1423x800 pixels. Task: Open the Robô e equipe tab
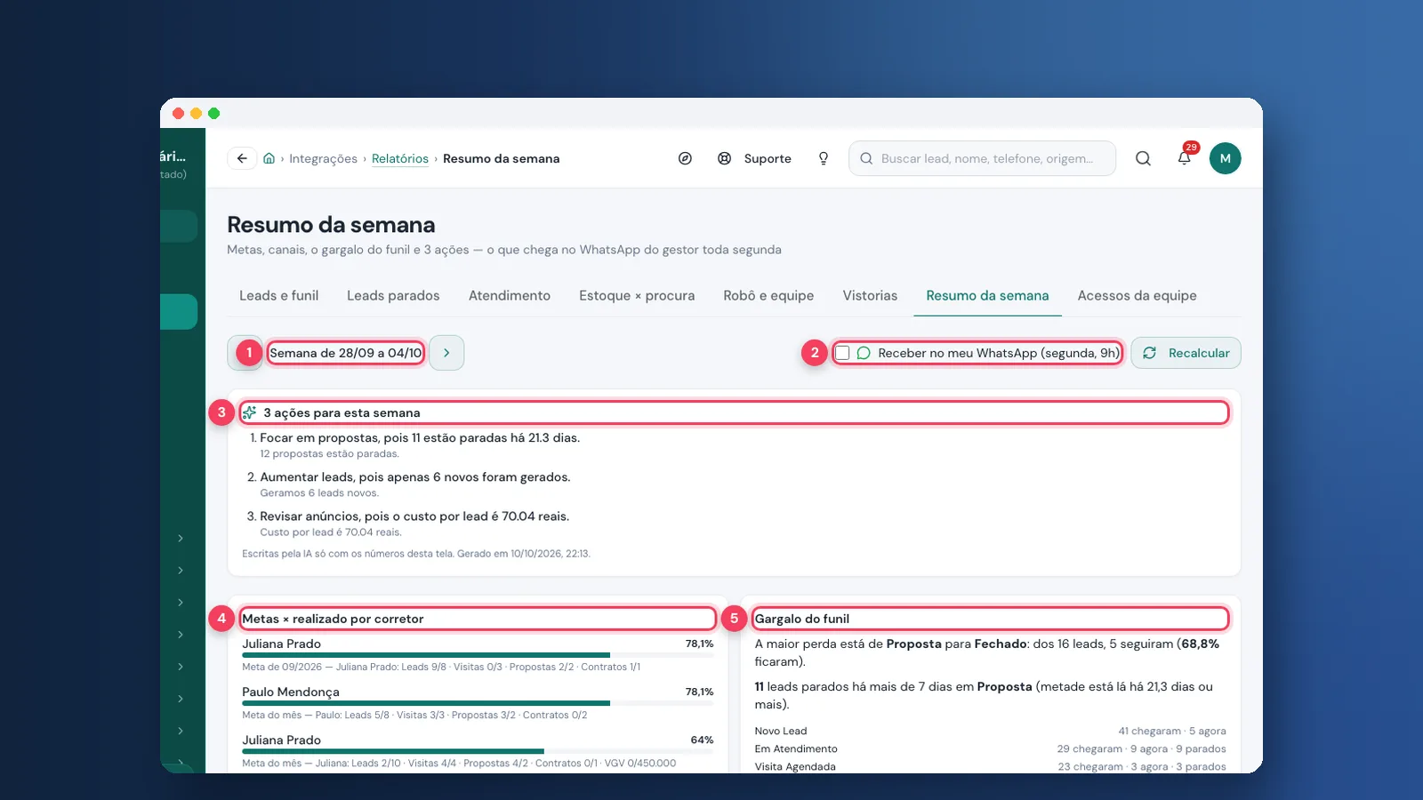point(768,296)
